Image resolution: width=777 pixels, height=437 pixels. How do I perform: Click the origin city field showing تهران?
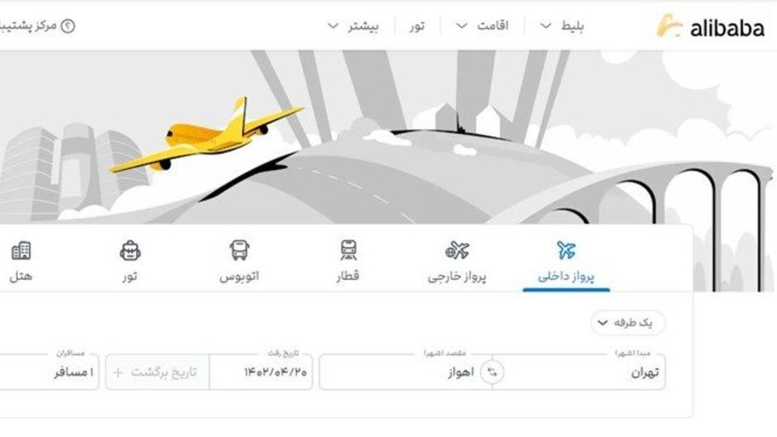[579, 372]
